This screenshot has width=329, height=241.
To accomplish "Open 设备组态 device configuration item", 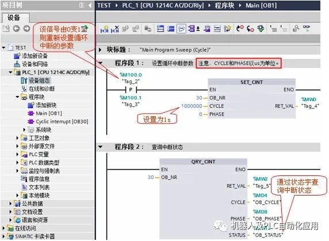I will tap(39, 81).
